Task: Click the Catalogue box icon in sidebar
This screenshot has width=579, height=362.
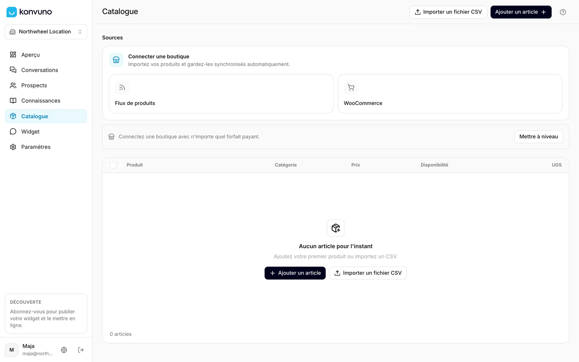Action: pos(13,116)
